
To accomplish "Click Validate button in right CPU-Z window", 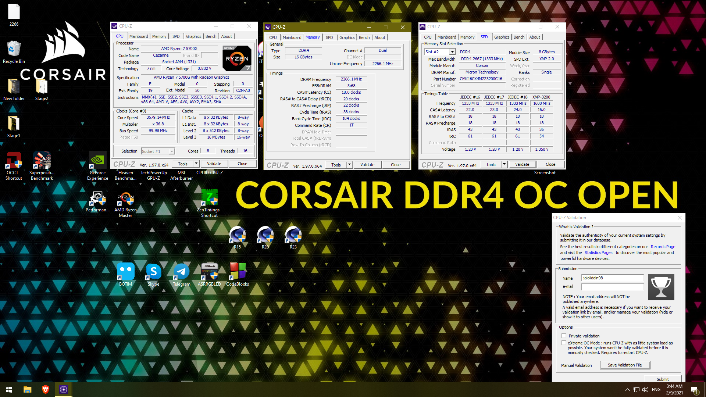I will point(522,164).
